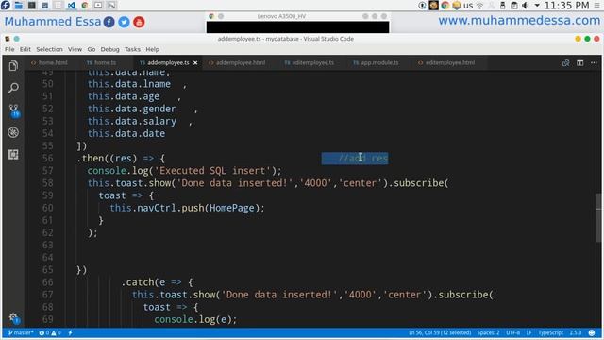The image size is (604, 340).
Task: Click the lightning bolt icon in the status bar
Action: pos(70,332)
